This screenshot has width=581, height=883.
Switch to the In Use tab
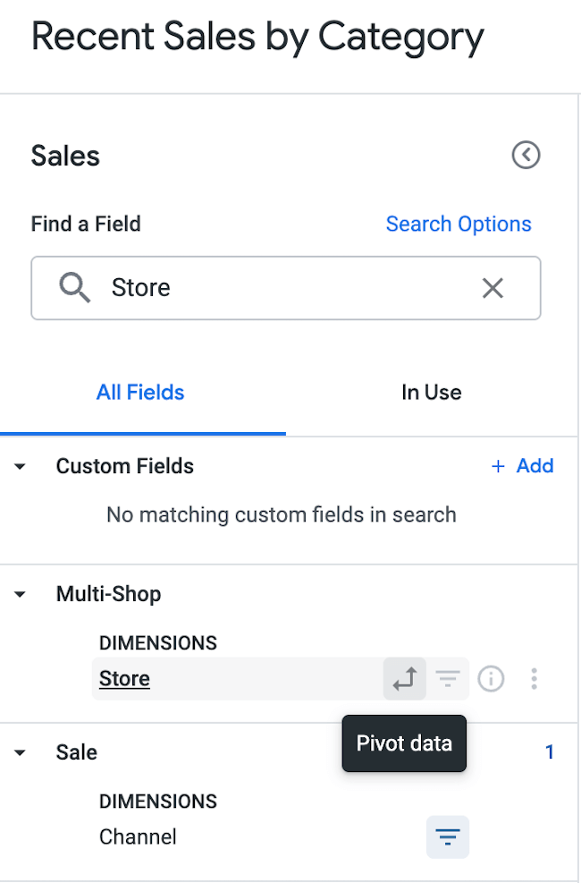(x=432, y=392)
